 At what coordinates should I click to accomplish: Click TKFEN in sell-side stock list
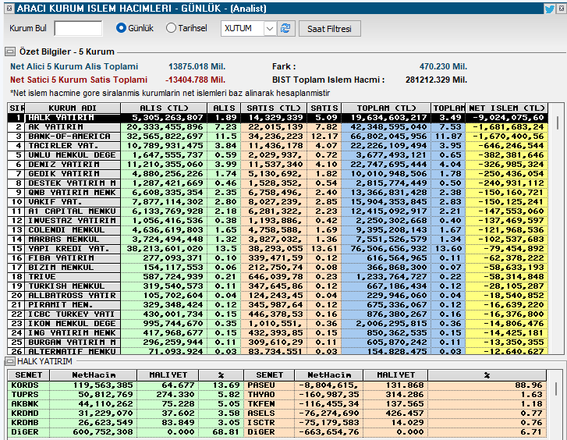coord(261,404)
